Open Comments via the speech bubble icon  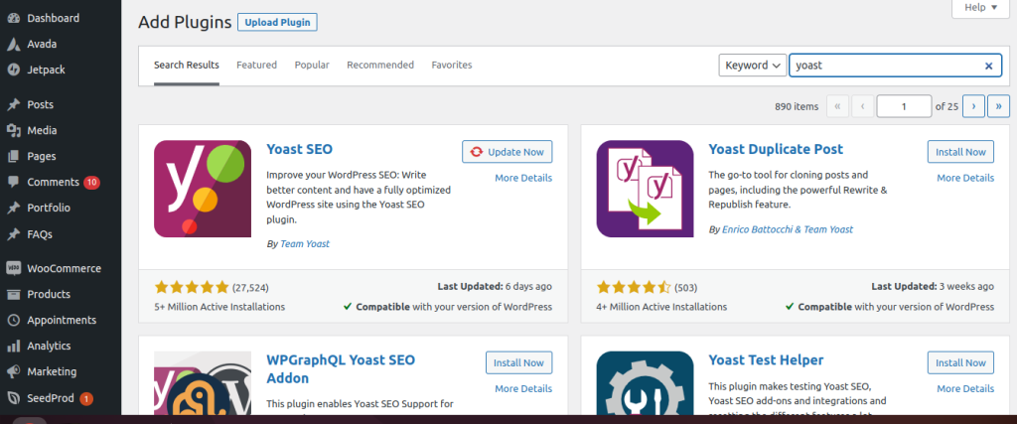[x=13, y=183]
